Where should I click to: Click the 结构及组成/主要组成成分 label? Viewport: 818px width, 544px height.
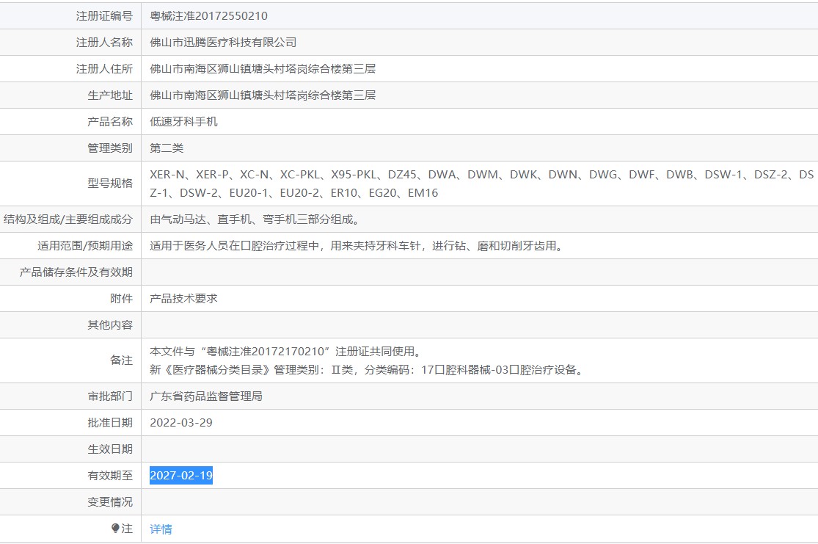pos(67,220)
